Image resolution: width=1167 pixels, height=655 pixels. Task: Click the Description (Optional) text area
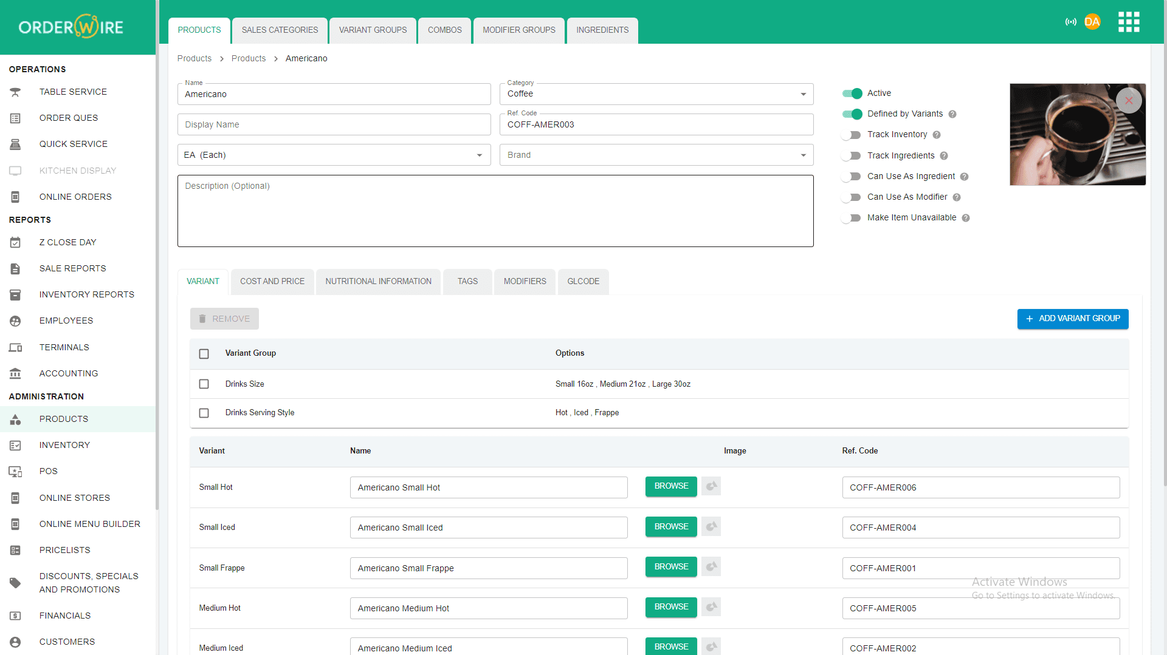[x=495, y=211]
